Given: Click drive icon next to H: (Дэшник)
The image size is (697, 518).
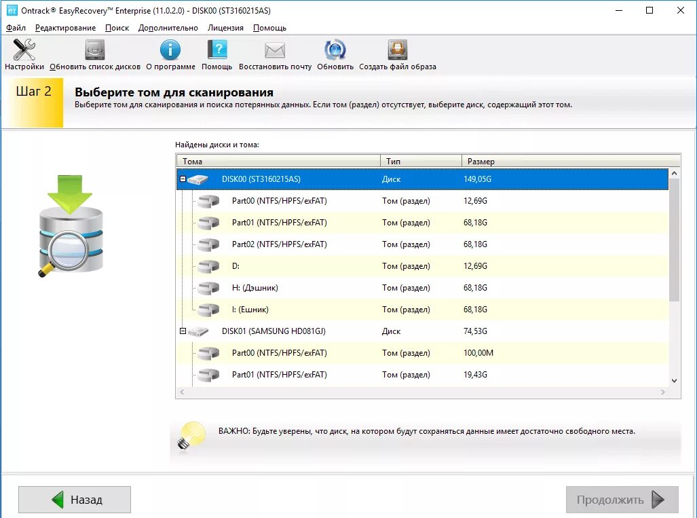Looking at the screenshot, I should 208,288.
